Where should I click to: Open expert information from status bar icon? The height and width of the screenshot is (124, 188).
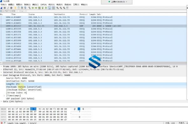point(2,123)
